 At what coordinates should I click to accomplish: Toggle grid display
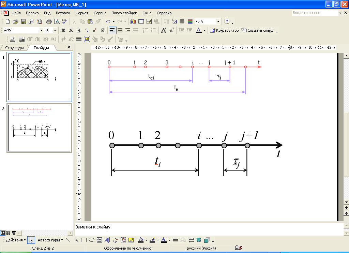click(x=182, y=21)
